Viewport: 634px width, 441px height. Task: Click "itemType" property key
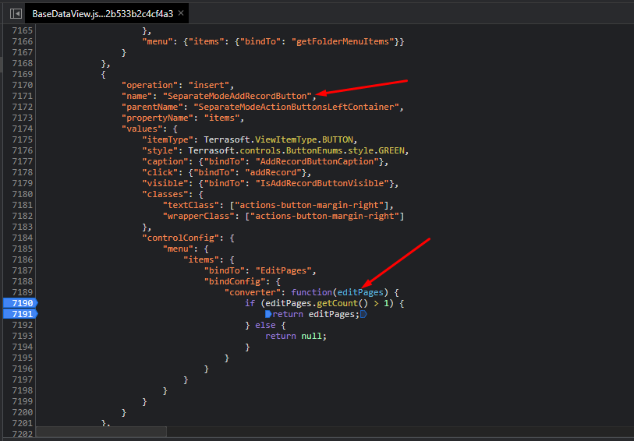point(168,139)
